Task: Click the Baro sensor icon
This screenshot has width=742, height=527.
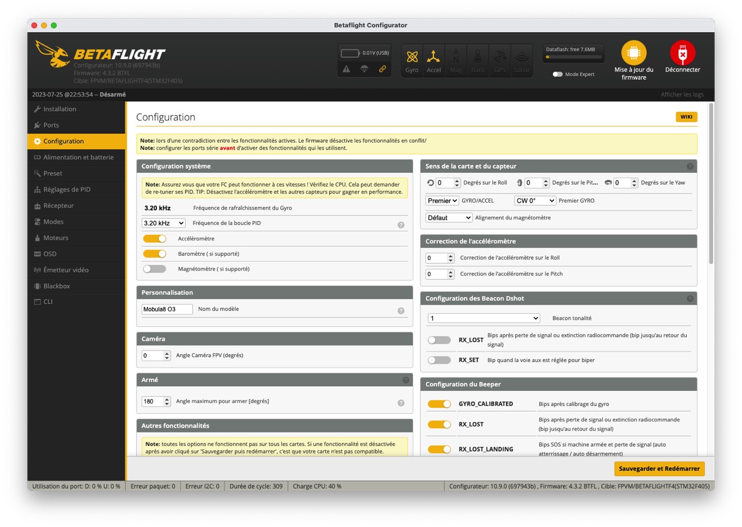Action: [x=477, y=56]
